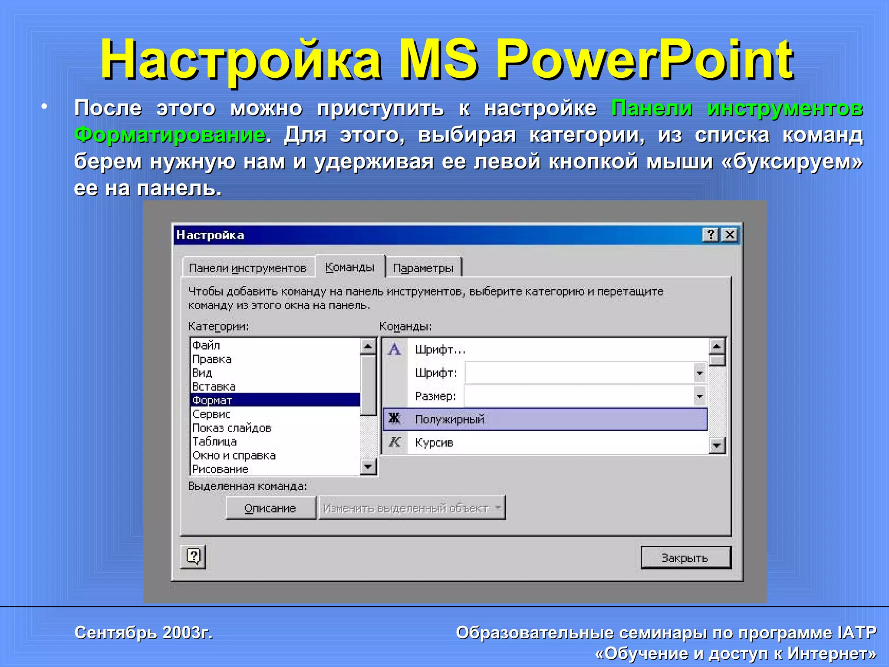Click the italic К icon for Курсив
The image size is (889, 667).
point(395,442)
